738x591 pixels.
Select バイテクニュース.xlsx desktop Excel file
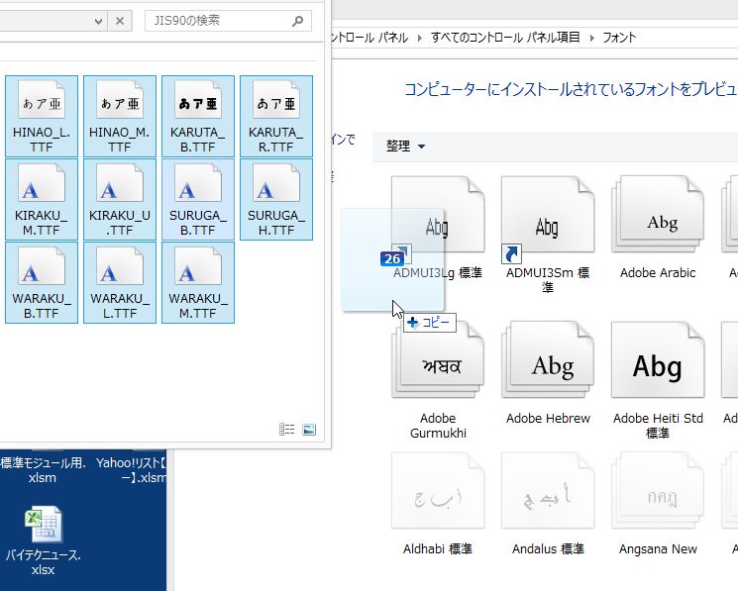coord(43,541)
